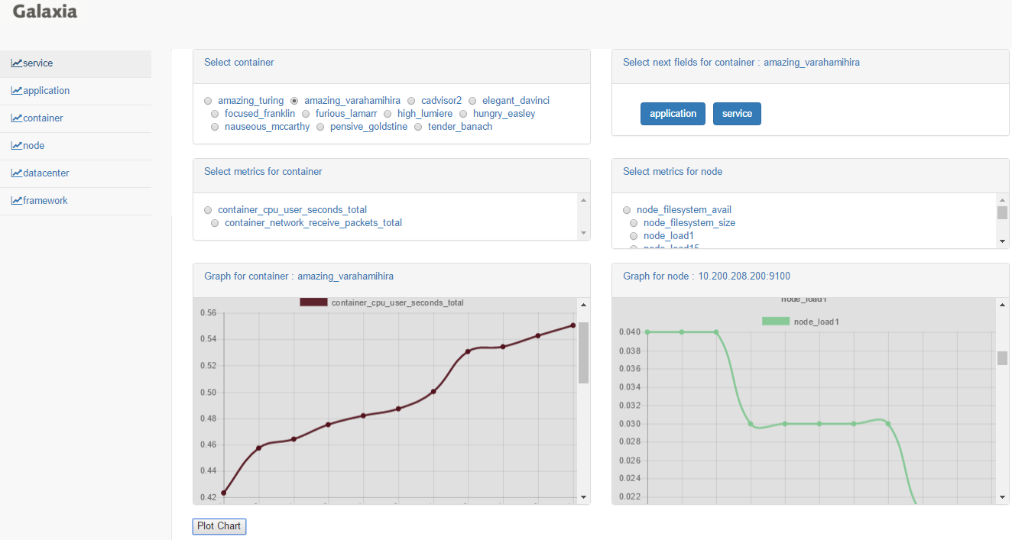Click 'Graph for container : amazing_varahamihira' heading
This screenshot has width=1012, height=540.
pos(299,276)
